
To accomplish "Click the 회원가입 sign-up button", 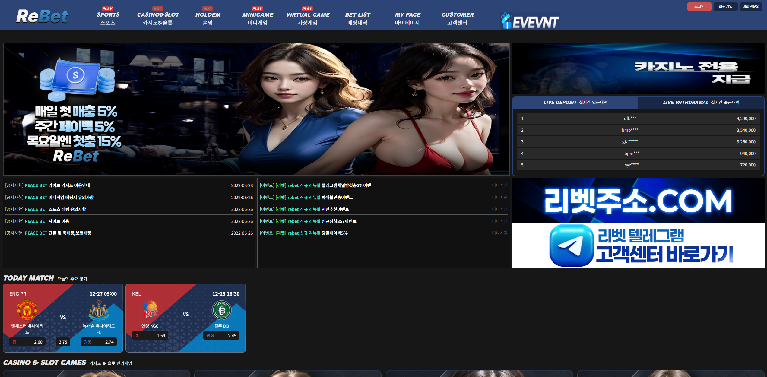I will click(725, 6).
